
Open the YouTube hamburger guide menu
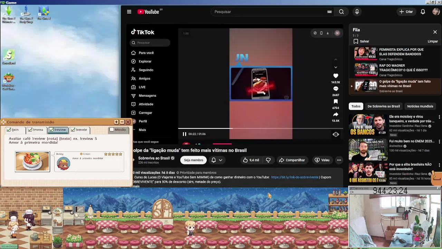click(129, 12)
